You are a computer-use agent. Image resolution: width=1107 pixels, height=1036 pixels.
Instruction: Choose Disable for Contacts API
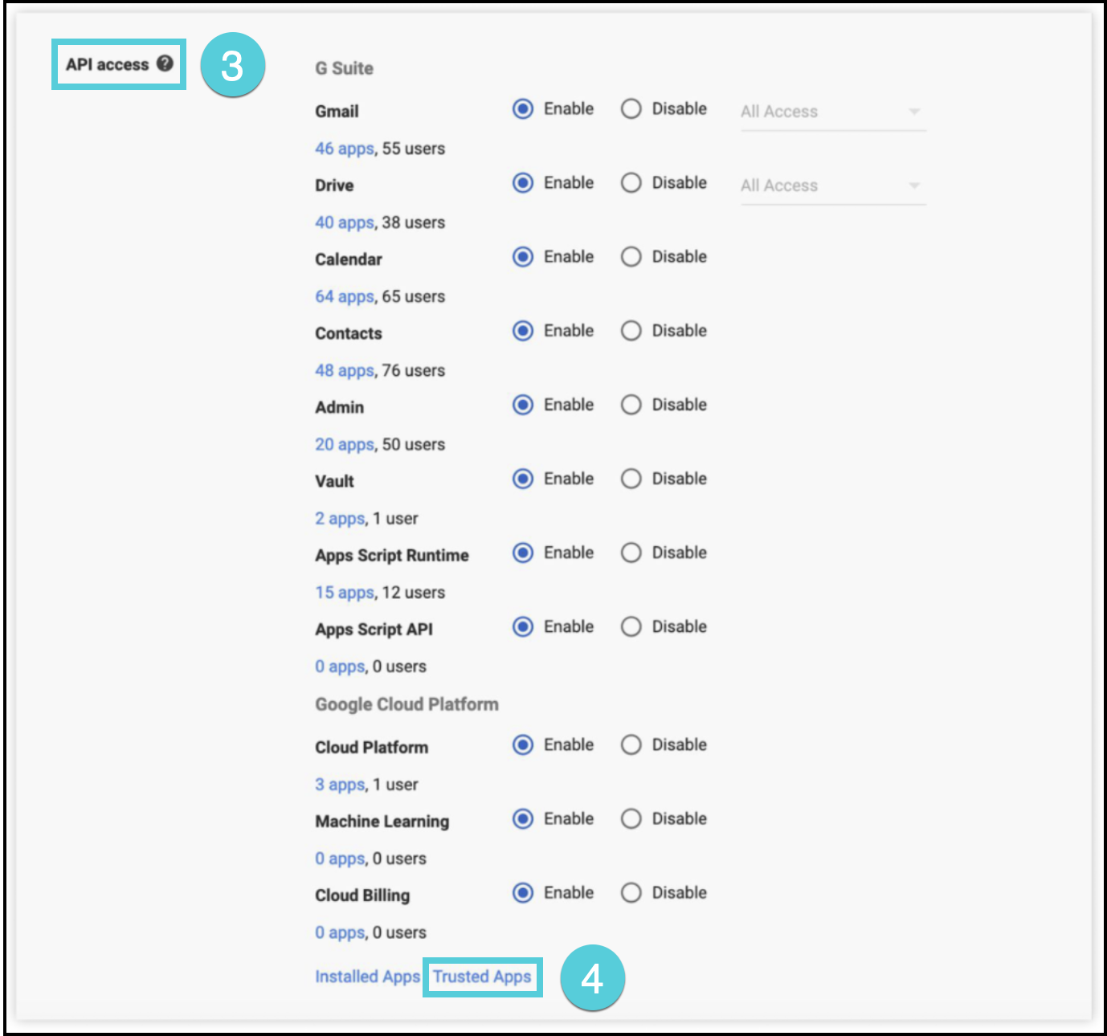[x=631, y=331]
